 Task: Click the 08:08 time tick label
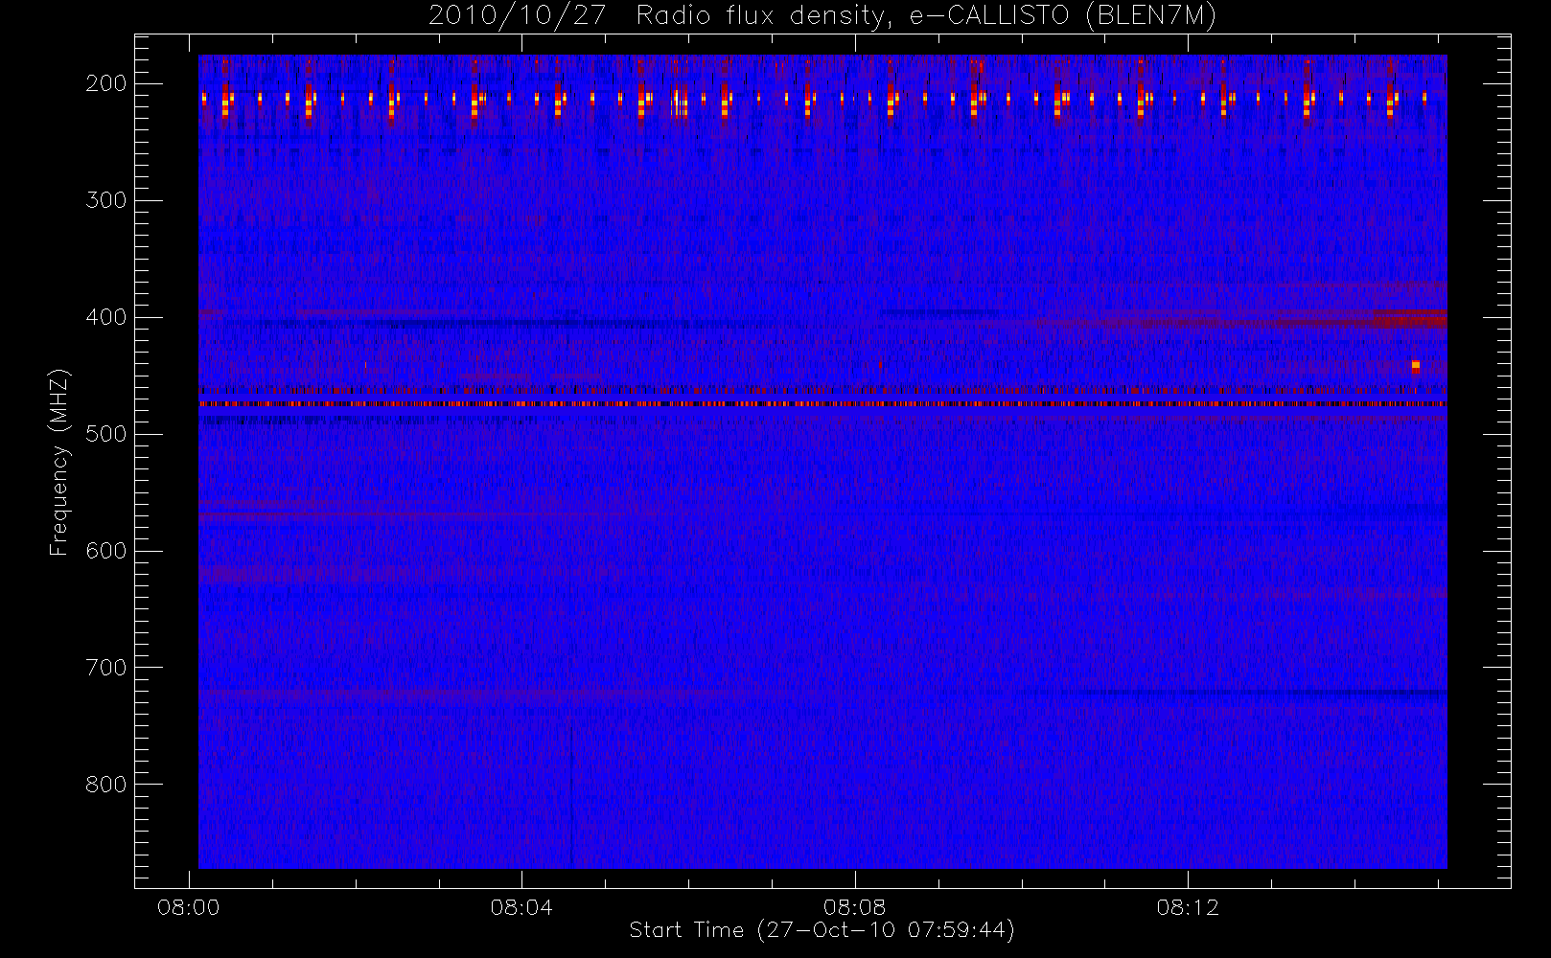pos(854,907)
